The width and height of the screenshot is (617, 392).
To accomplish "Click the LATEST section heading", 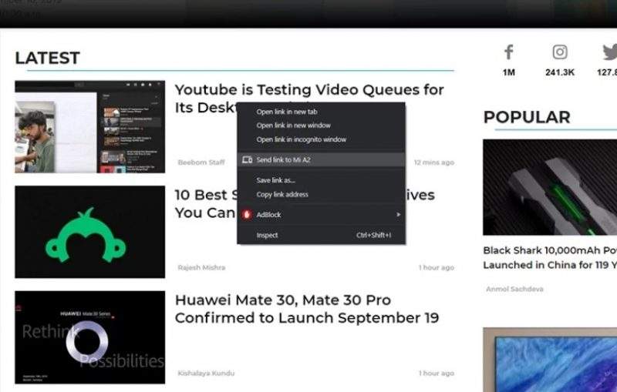I will coord(47,58).
